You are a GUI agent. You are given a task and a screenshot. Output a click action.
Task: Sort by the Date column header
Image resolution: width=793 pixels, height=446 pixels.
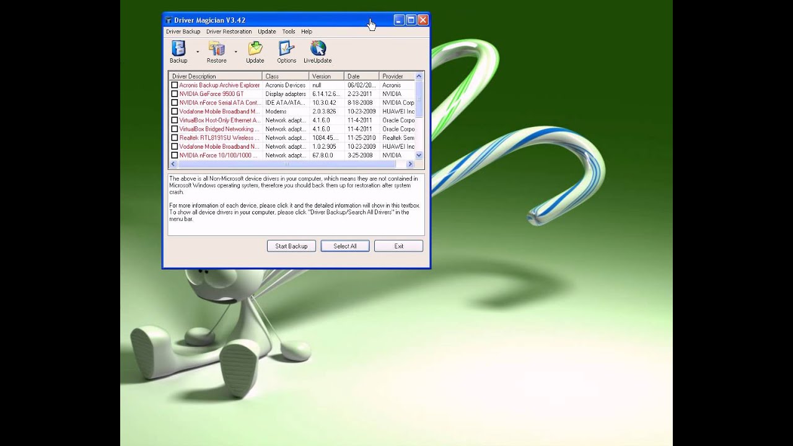tap(362, 76)
